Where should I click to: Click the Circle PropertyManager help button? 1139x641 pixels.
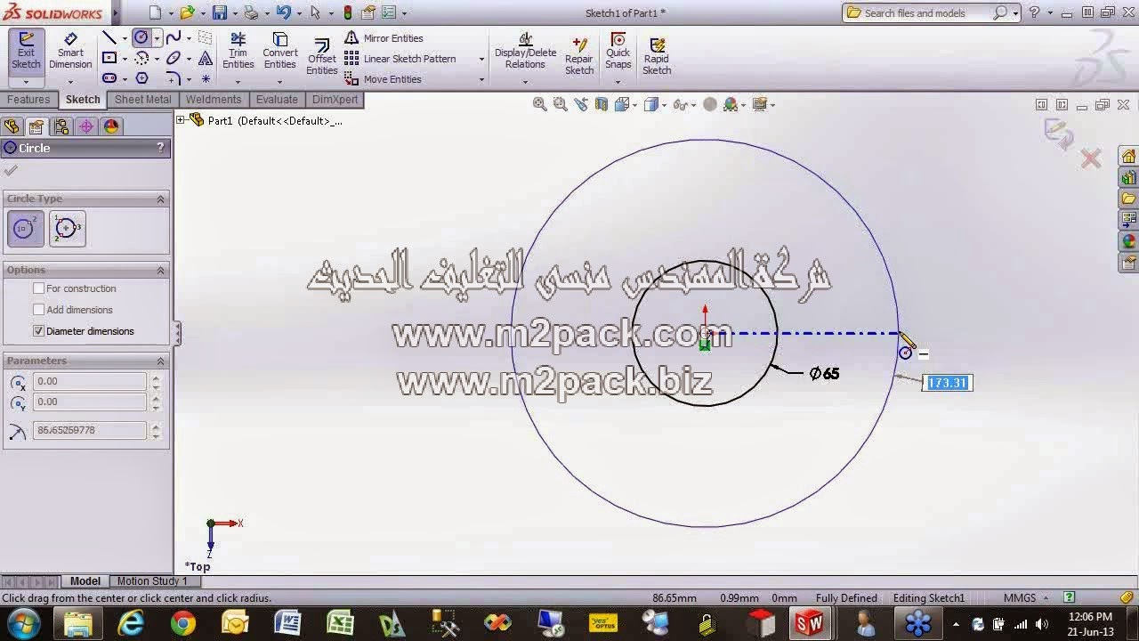(160, 148)
